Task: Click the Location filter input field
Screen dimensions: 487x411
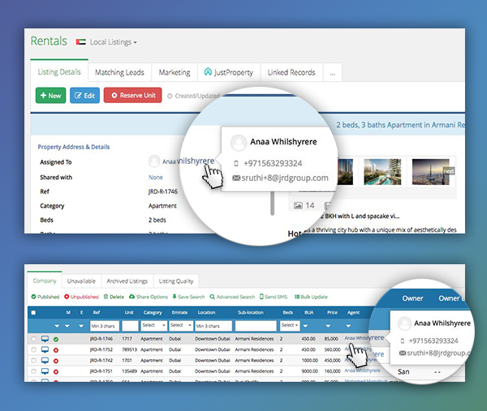Action: (213, 326)
